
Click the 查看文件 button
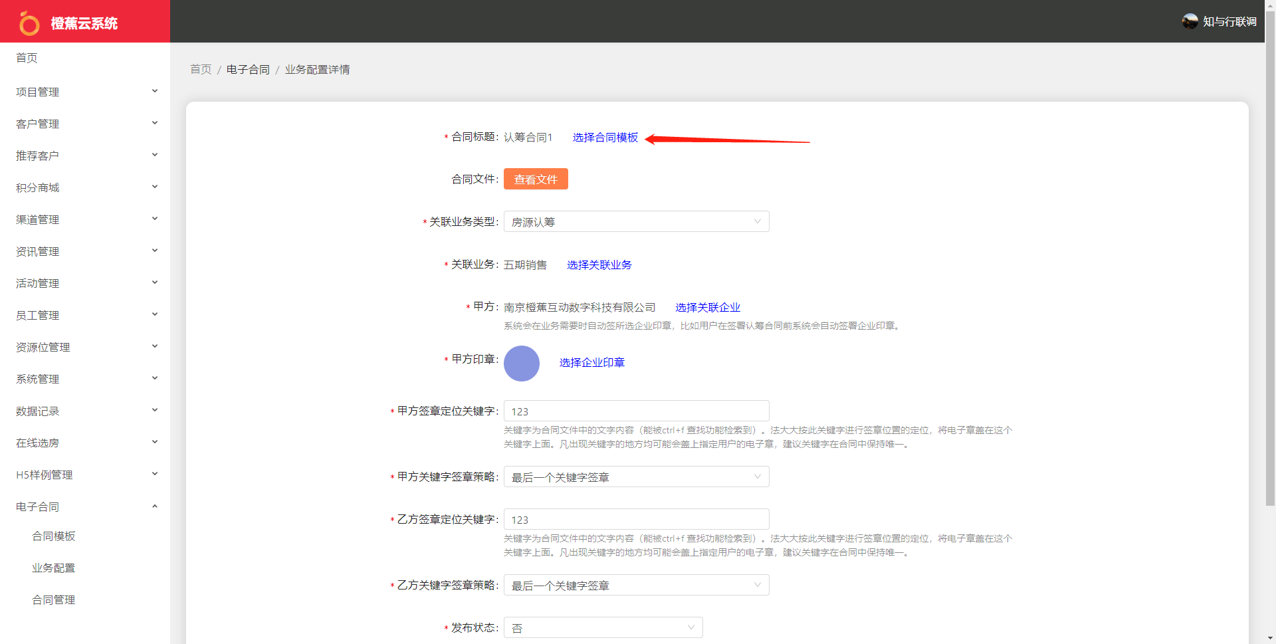pyautogui.click(x=536, y=179)
